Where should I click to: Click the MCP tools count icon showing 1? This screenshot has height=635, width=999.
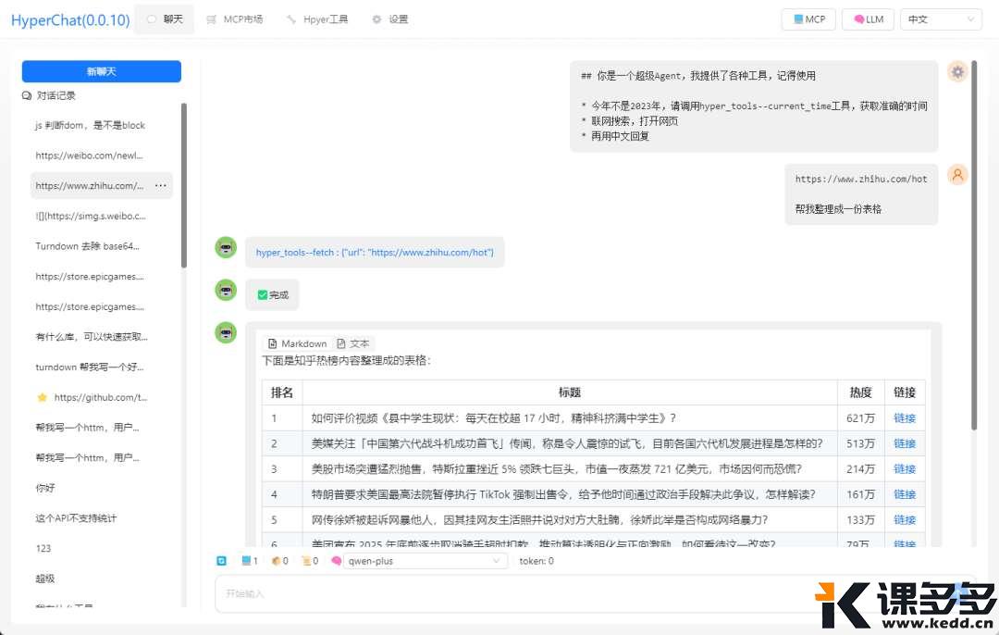pyautogui.click(x=250, y=561)
